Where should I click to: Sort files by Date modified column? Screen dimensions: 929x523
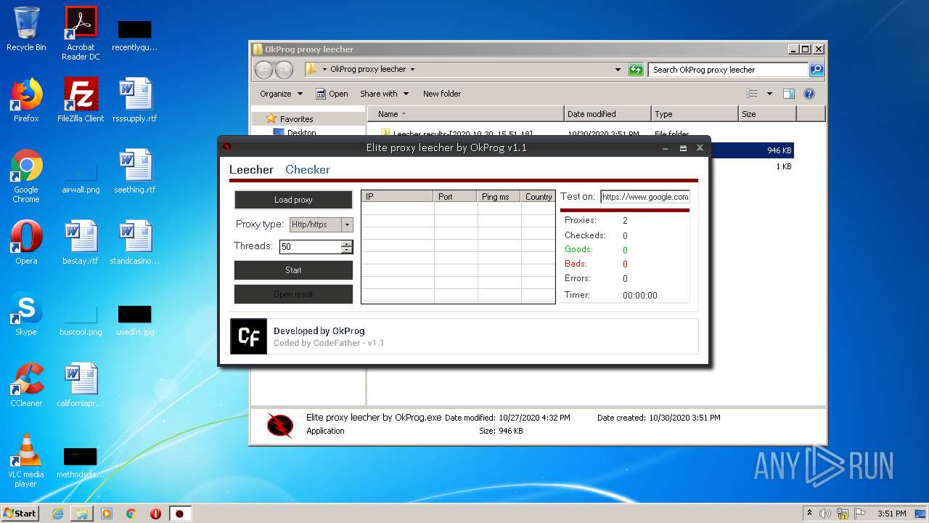coord(607,114)
